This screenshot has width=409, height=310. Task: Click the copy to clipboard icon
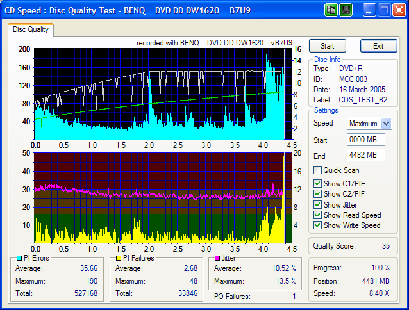click(x=331, y=10)
